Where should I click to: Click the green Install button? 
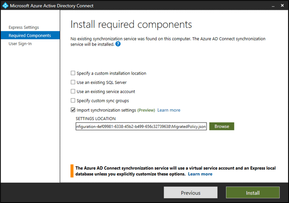pyautogui.click(x=253, y=193)
